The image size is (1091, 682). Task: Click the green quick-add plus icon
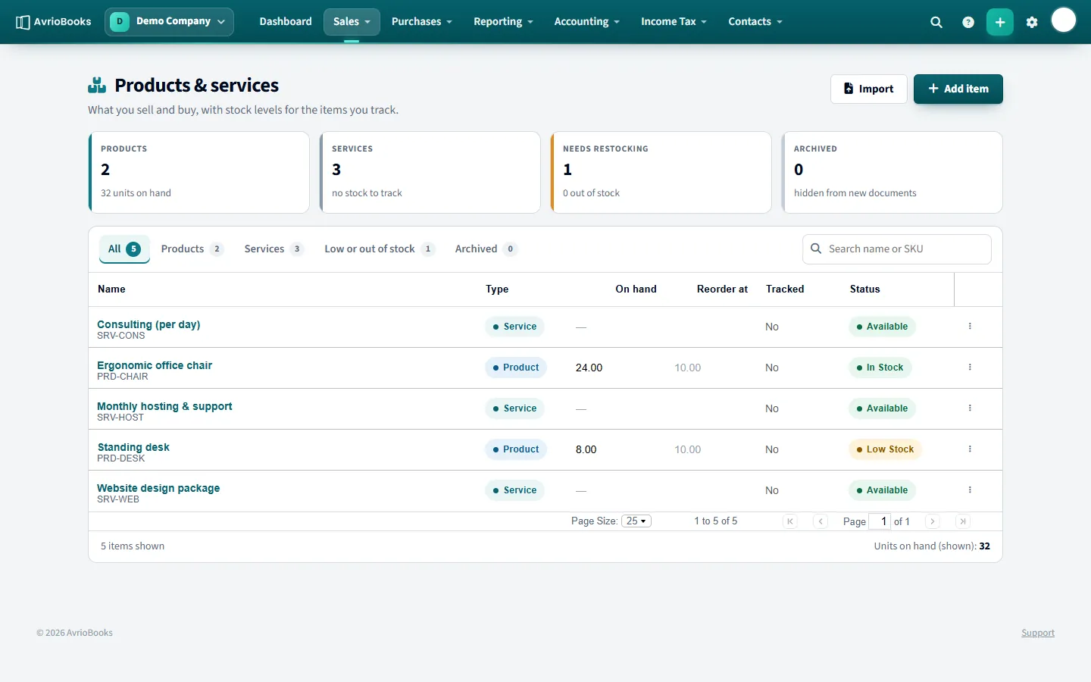pyautogui.click(x=1000, y=22)
